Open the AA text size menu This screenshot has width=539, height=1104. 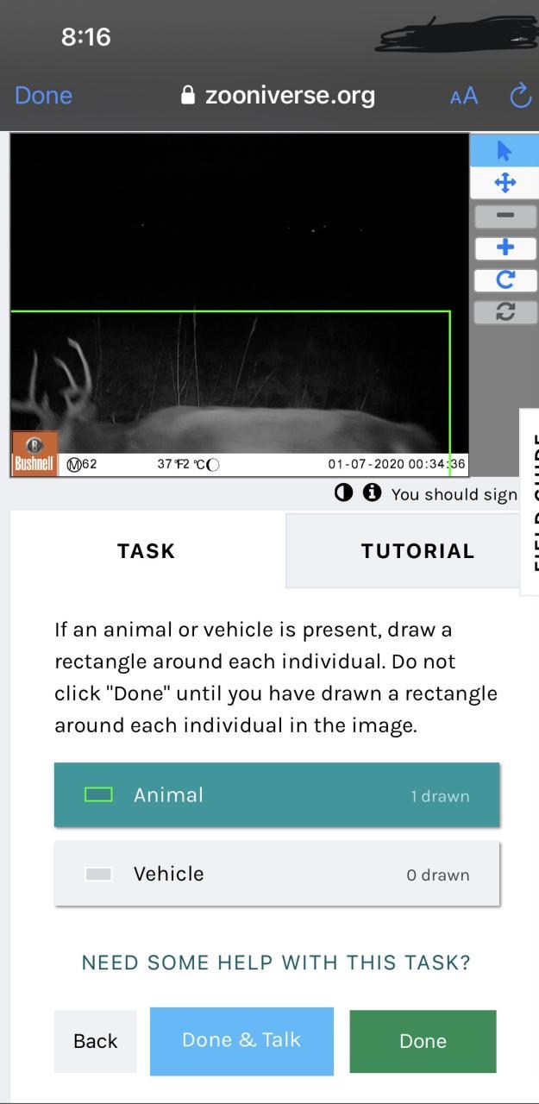(464, 96)
